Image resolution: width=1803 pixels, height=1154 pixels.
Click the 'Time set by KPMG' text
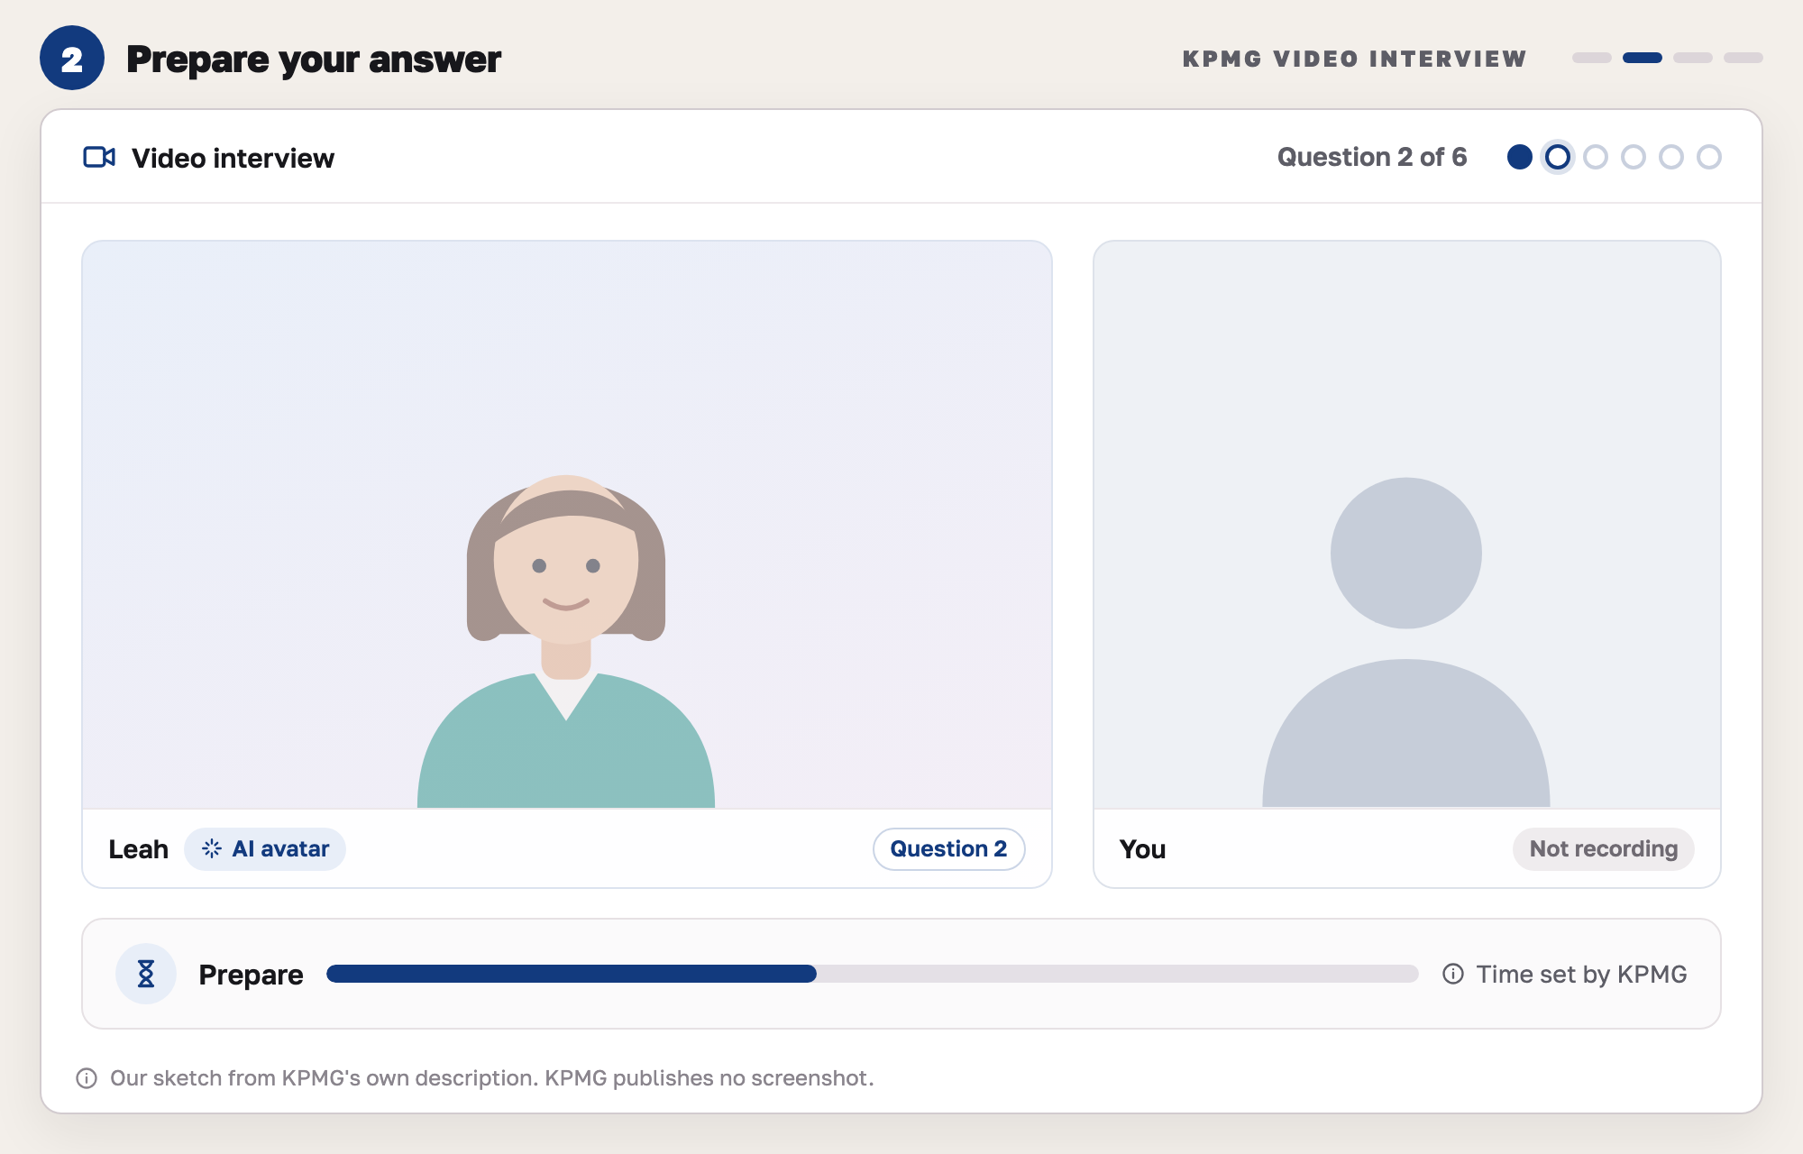click(1581, 975)
